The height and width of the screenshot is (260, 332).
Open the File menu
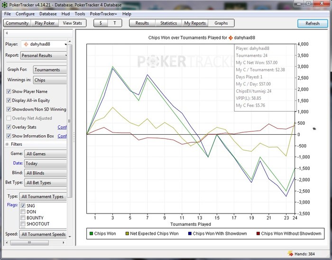(8, 14)
